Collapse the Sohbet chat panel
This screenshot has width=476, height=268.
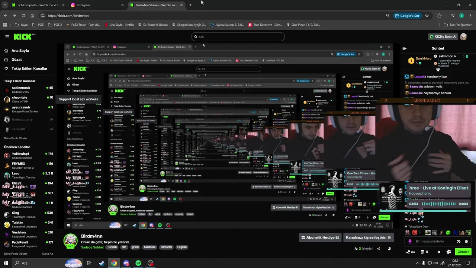(405, 48)
